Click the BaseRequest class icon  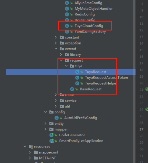pos(72,89)
